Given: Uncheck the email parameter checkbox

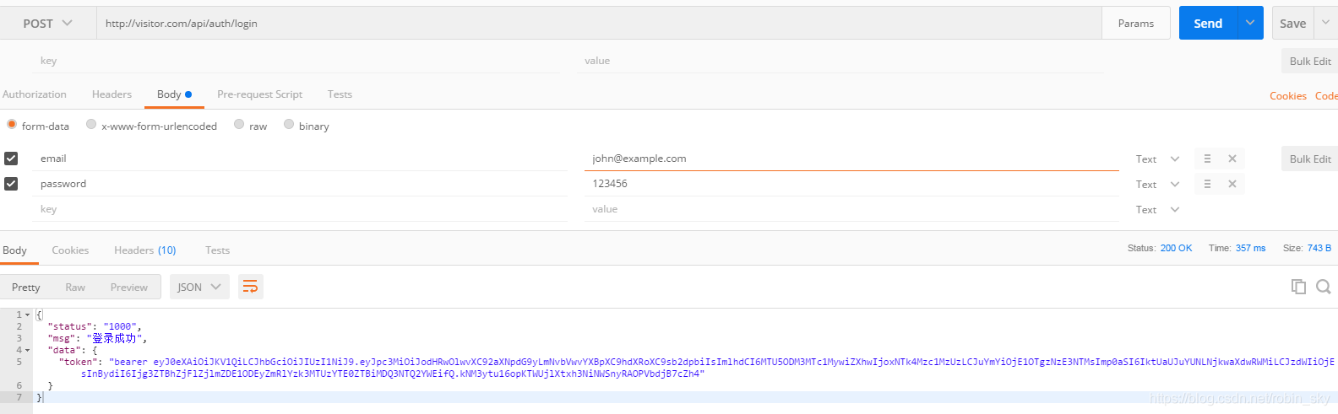Looking at the screenshot, I should coord(11,158).
